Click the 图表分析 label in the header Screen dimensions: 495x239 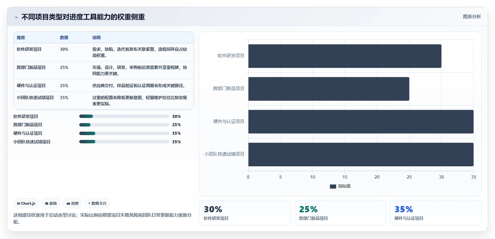point(472,16)
